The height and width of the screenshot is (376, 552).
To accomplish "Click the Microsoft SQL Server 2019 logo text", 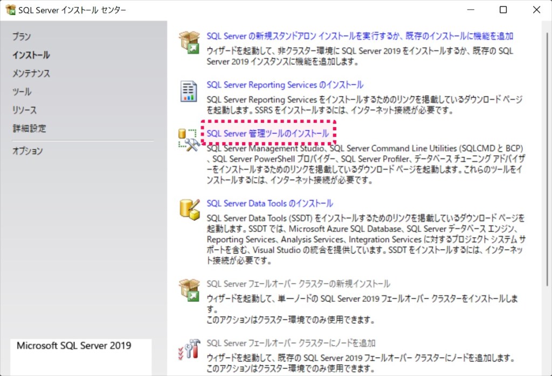I will (x=74, y=345).
